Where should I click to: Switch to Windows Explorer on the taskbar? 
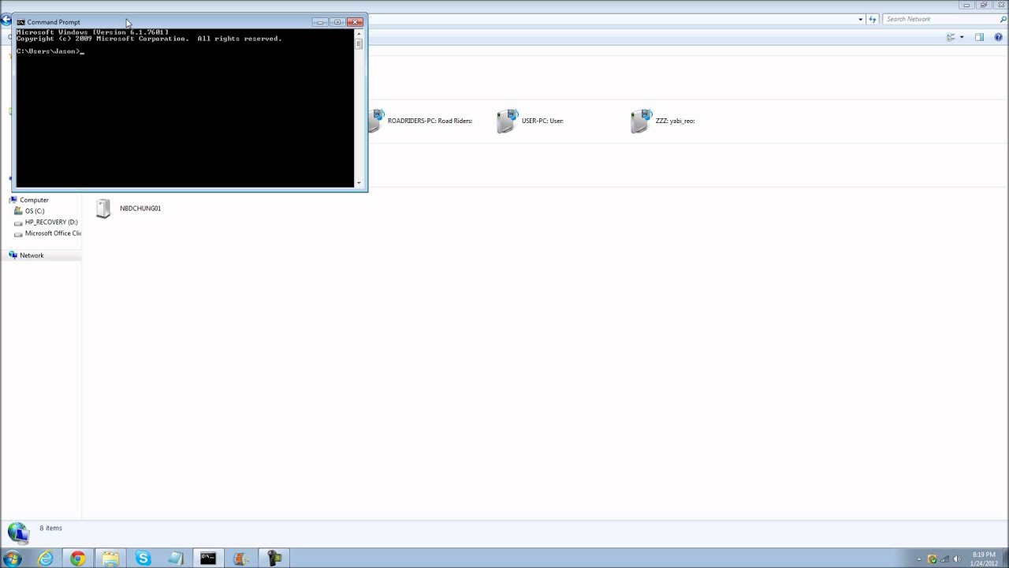pyautogui.click(x=110, y=558)
